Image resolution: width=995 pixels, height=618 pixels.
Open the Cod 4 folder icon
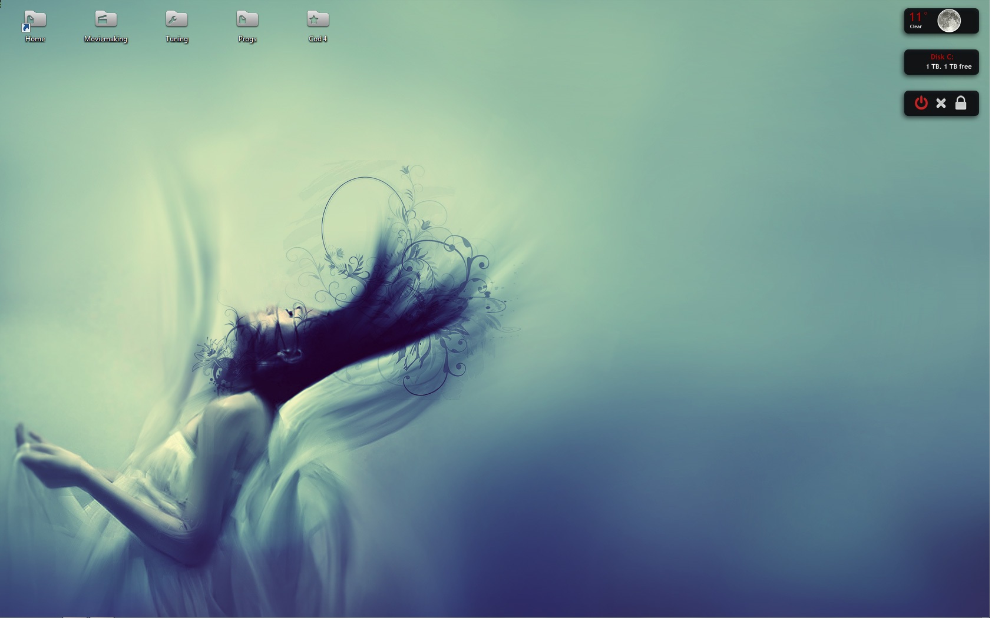tap(318, 19)
